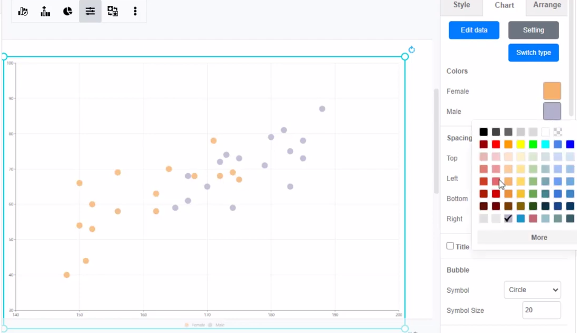Open the chart settings sliders icon
The height and width of the screenshot is (333, 577).
pyautogui.click(x=90, y=11)
